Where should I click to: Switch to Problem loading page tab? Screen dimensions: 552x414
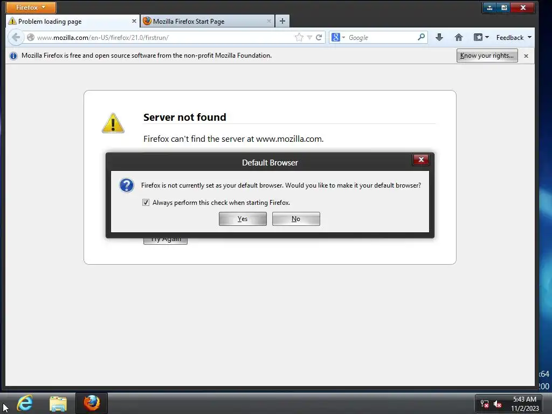73,21
